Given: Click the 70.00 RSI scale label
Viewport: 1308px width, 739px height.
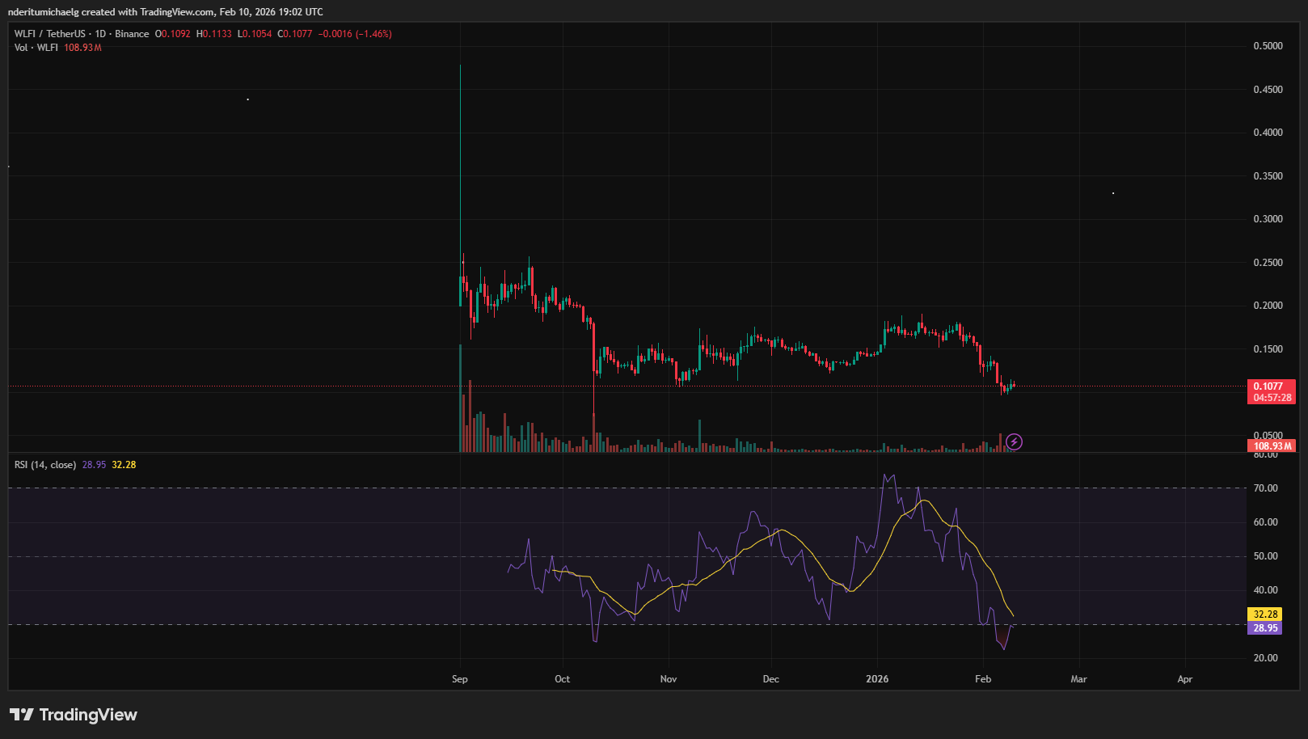Looking at the screenshot, I should tap(1266, 488).
